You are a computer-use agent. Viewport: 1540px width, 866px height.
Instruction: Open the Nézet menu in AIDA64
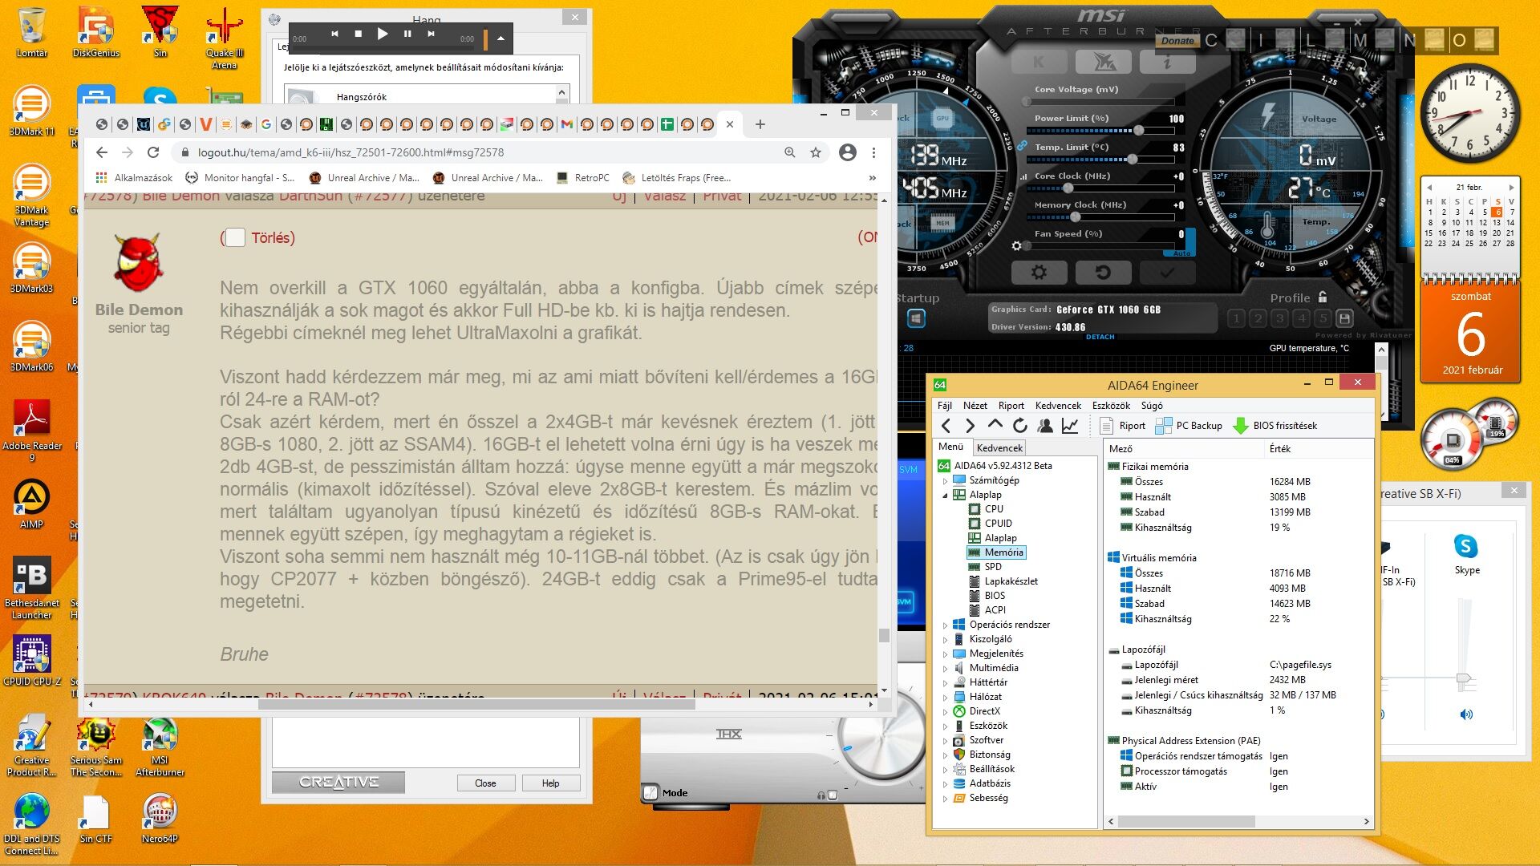click(x=975, y=406)
